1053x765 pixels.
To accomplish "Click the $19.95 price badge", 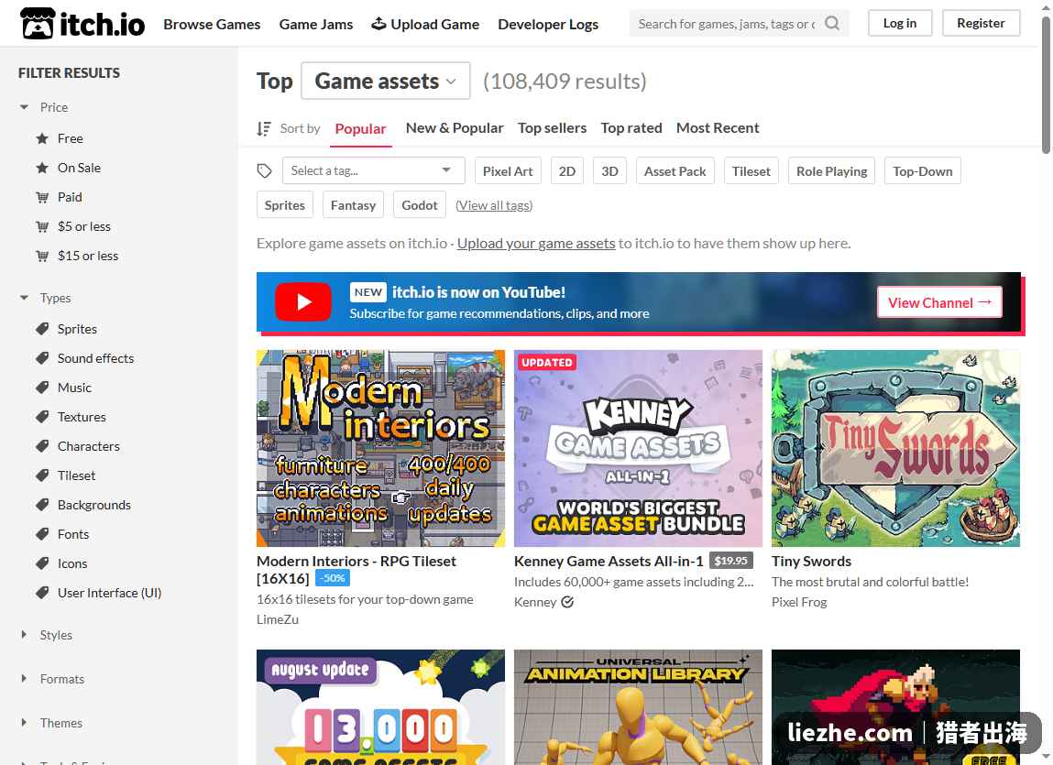I will point(730,560).
